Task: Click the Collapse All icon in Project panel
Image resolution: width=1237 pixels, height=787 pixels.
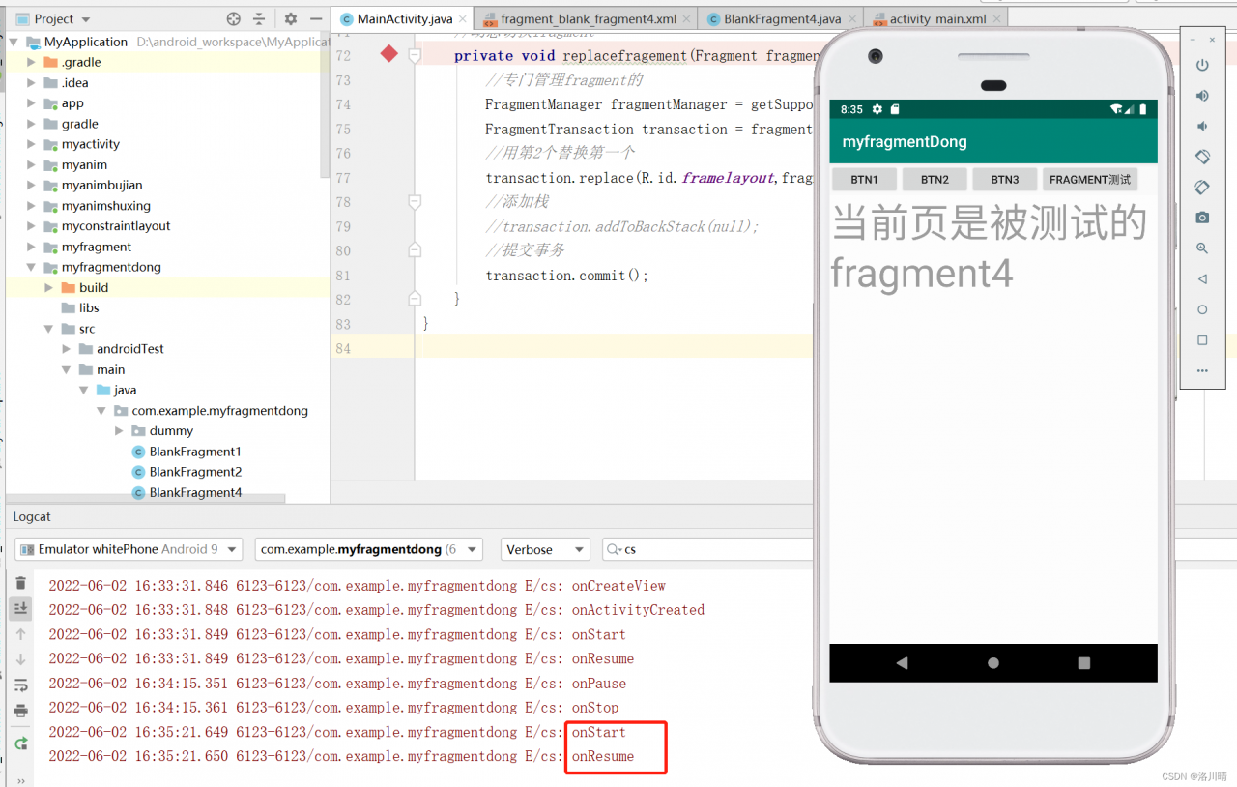Action: pyautogui.click(x=259, y=18)
